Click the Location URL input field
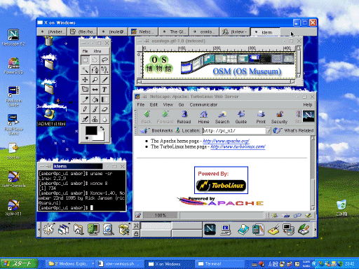The image size is (359, 269). 234,131
